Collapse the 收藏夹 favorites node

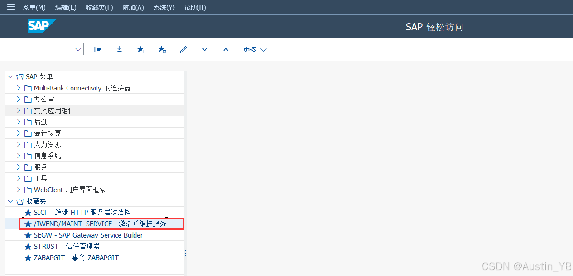click(10, 201)
